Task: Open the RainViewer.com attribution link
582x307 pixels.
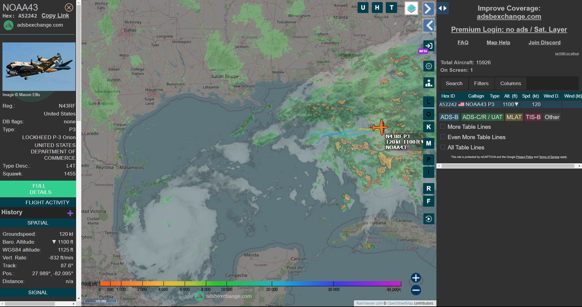Action: (369, 303)
